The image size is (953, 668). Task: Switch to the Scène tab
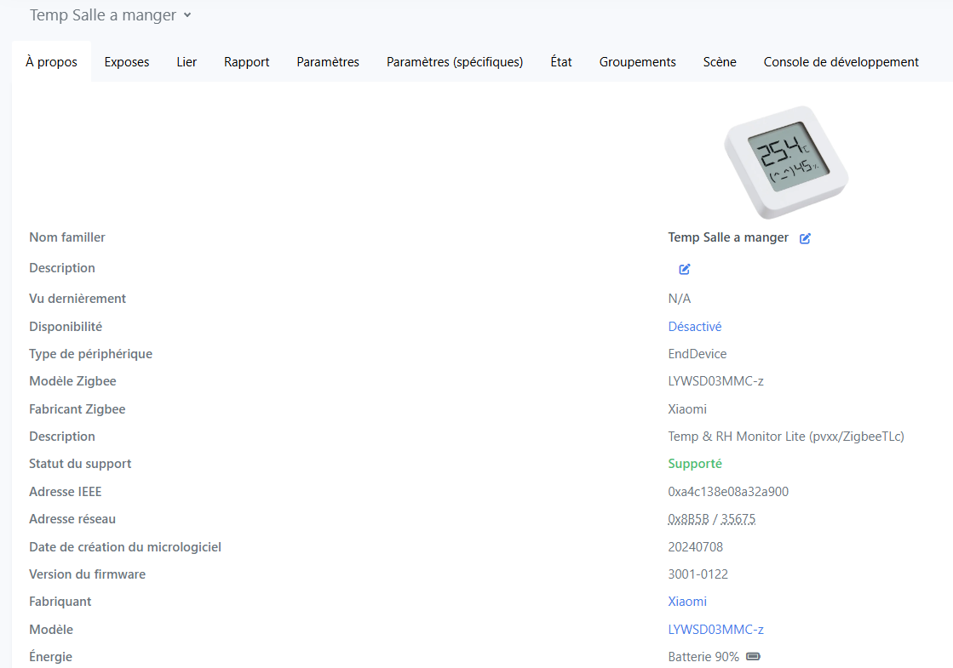click(720, 62)
